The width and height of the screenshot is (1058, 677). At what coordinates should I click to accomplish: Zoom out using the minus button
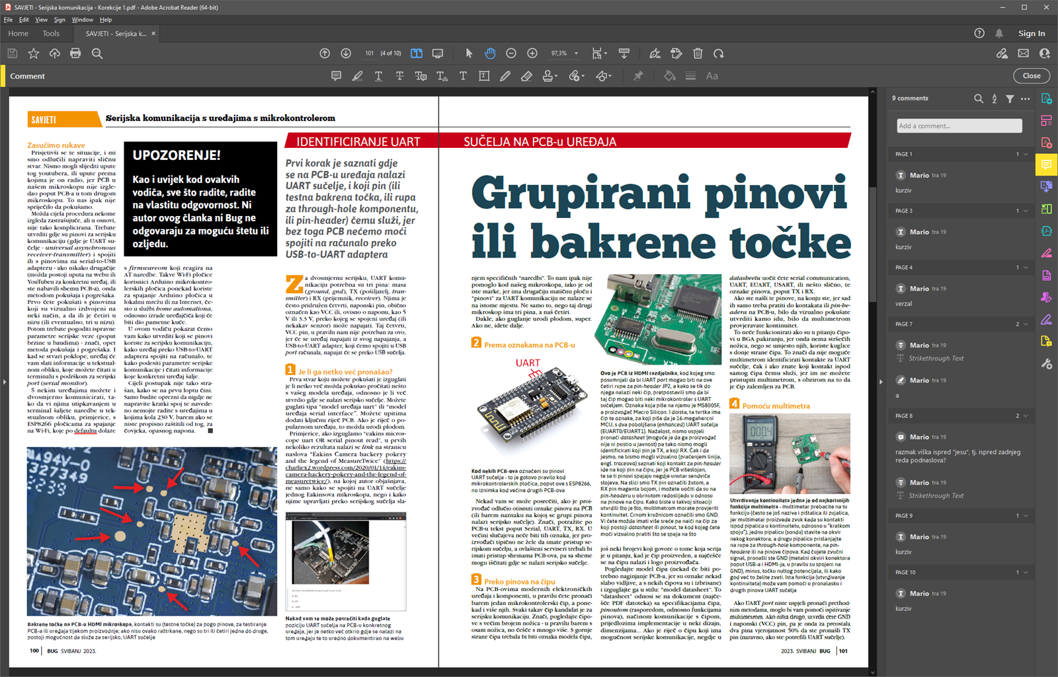pyautogui.click(x=511, y=53)
